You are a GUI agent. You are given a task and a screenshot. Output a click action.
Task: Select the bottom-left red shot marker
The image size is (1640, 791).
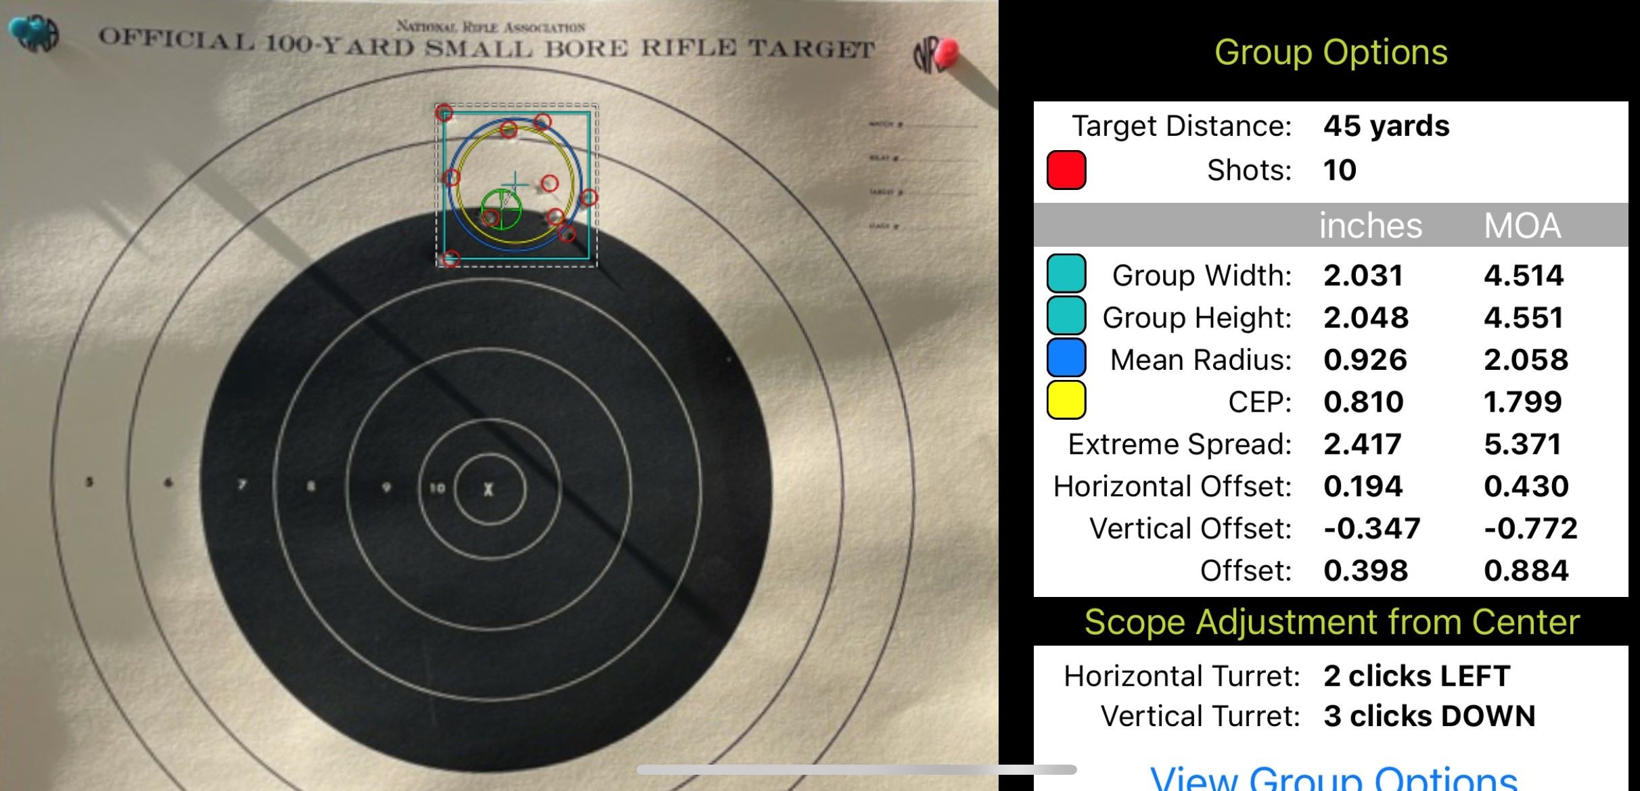[451, 258]
